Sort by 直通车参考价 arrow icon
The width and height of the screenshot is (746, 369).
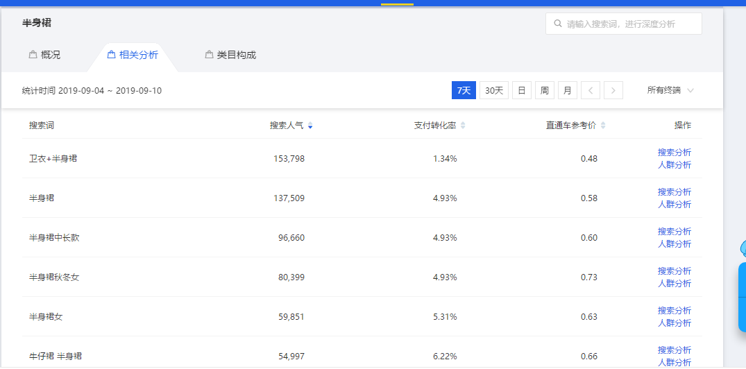click(x=603, y=126)
